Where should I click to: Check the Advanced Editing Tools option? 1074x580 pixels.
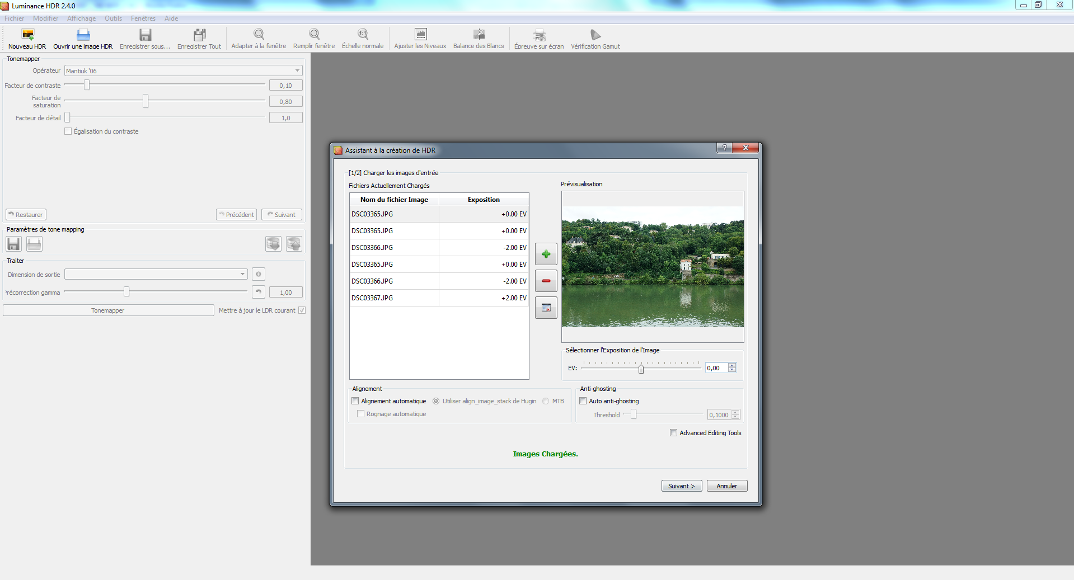(674, 433)
